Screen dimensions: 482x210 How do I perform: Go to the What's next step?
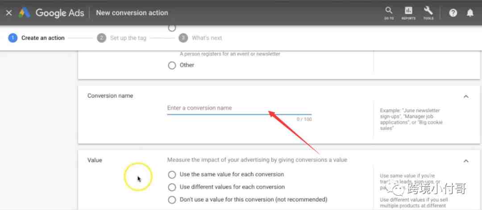[200, 38]
